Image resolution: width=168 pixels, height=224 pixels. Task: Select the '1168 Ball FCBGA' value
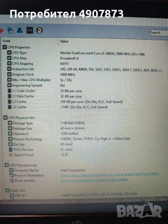pyautogui.click(x=72, y=123)
